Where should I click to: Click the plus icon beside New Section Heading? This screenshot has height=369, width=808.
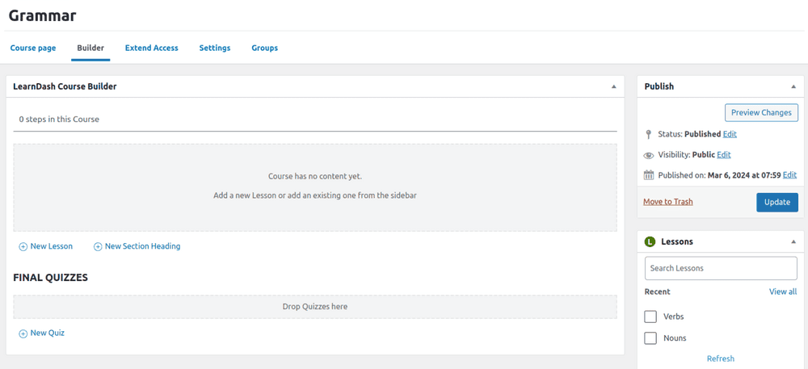point(98,247)
